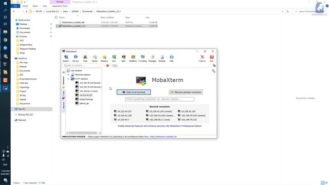Open the Settings toolbar icon in MobaXterm
This screenshot has height=185, width=329.
162,58
